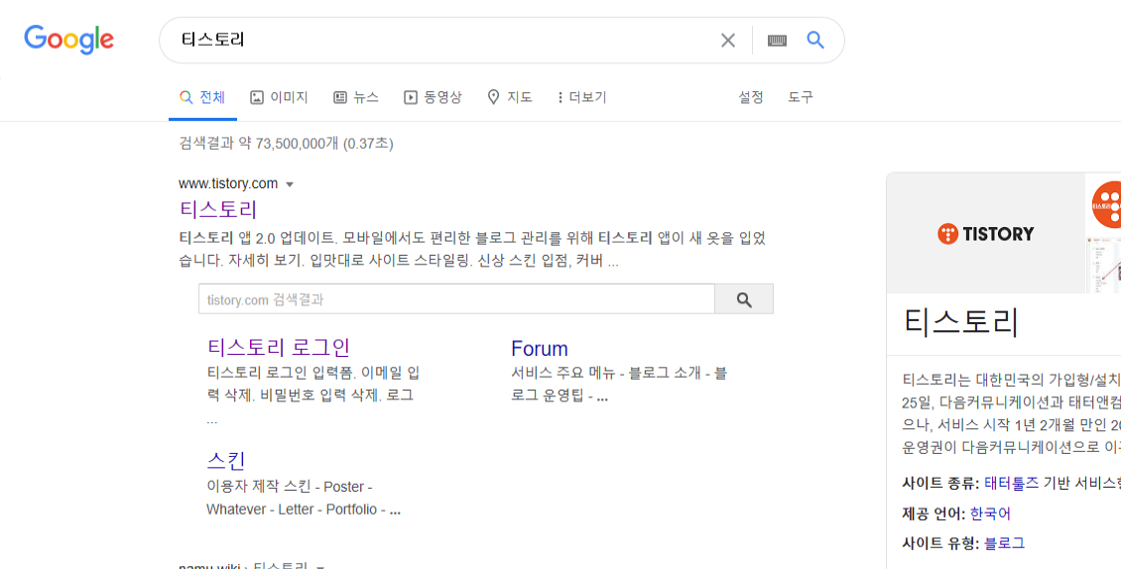Clear the search query with X
The width and height of the screenshot is (1121, 569).
pos(728,40)
